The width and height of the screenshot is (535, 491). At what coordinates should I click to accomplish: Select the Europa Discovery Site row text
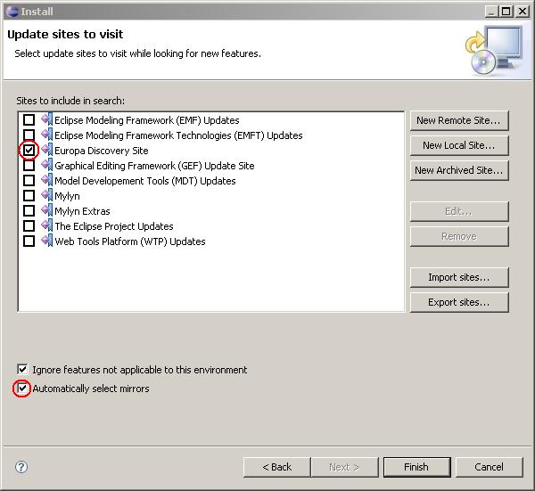coord(102,151)
